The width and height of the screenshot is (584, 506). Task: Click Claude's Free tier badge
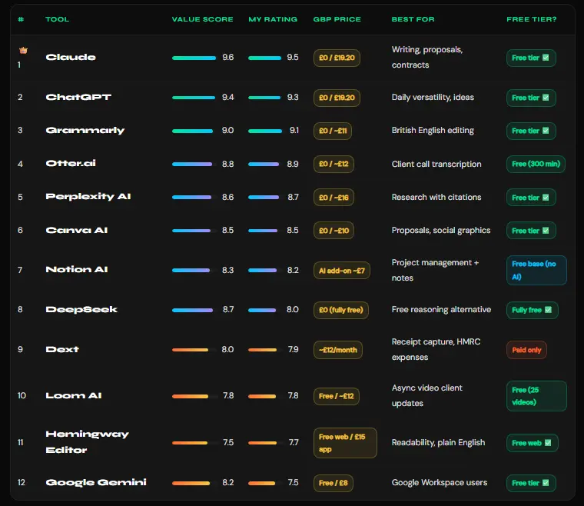[531, 58]
